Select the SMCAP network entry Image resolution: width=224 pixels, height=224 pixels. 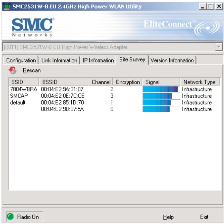[x=19, y=96]
